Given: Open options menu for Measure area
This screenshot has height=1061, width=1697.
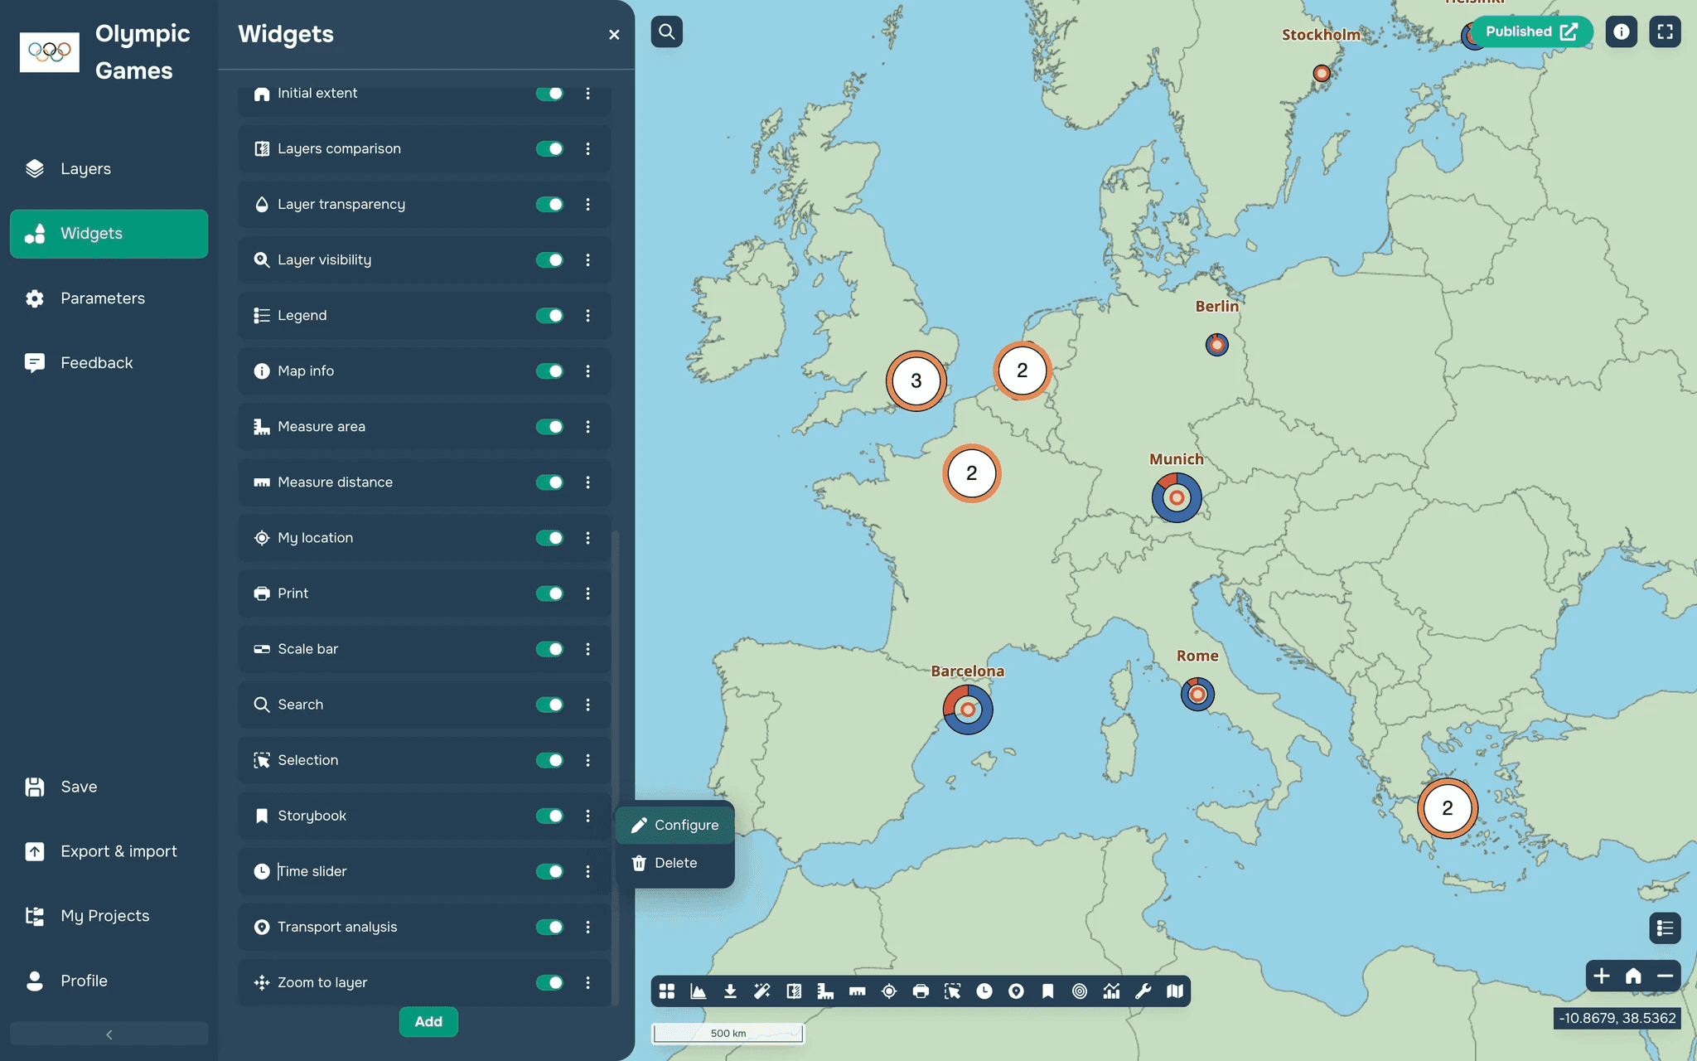Looking at the screenshot, I should click(x=588, y=427).
